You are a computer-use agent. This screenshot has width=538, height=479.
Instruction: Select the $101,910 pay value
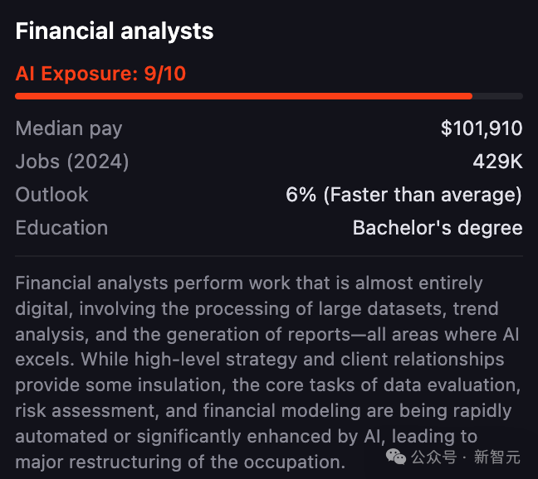click(482, 128)
